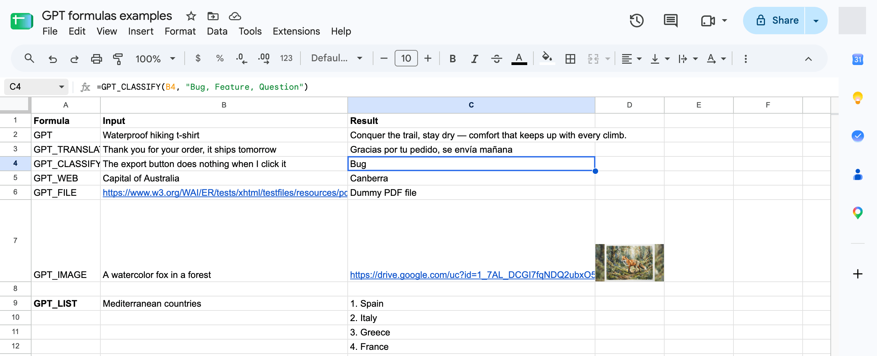Format as percent
Screen dimensions: 877x356
pyautogui.click(x=220, y=59)
